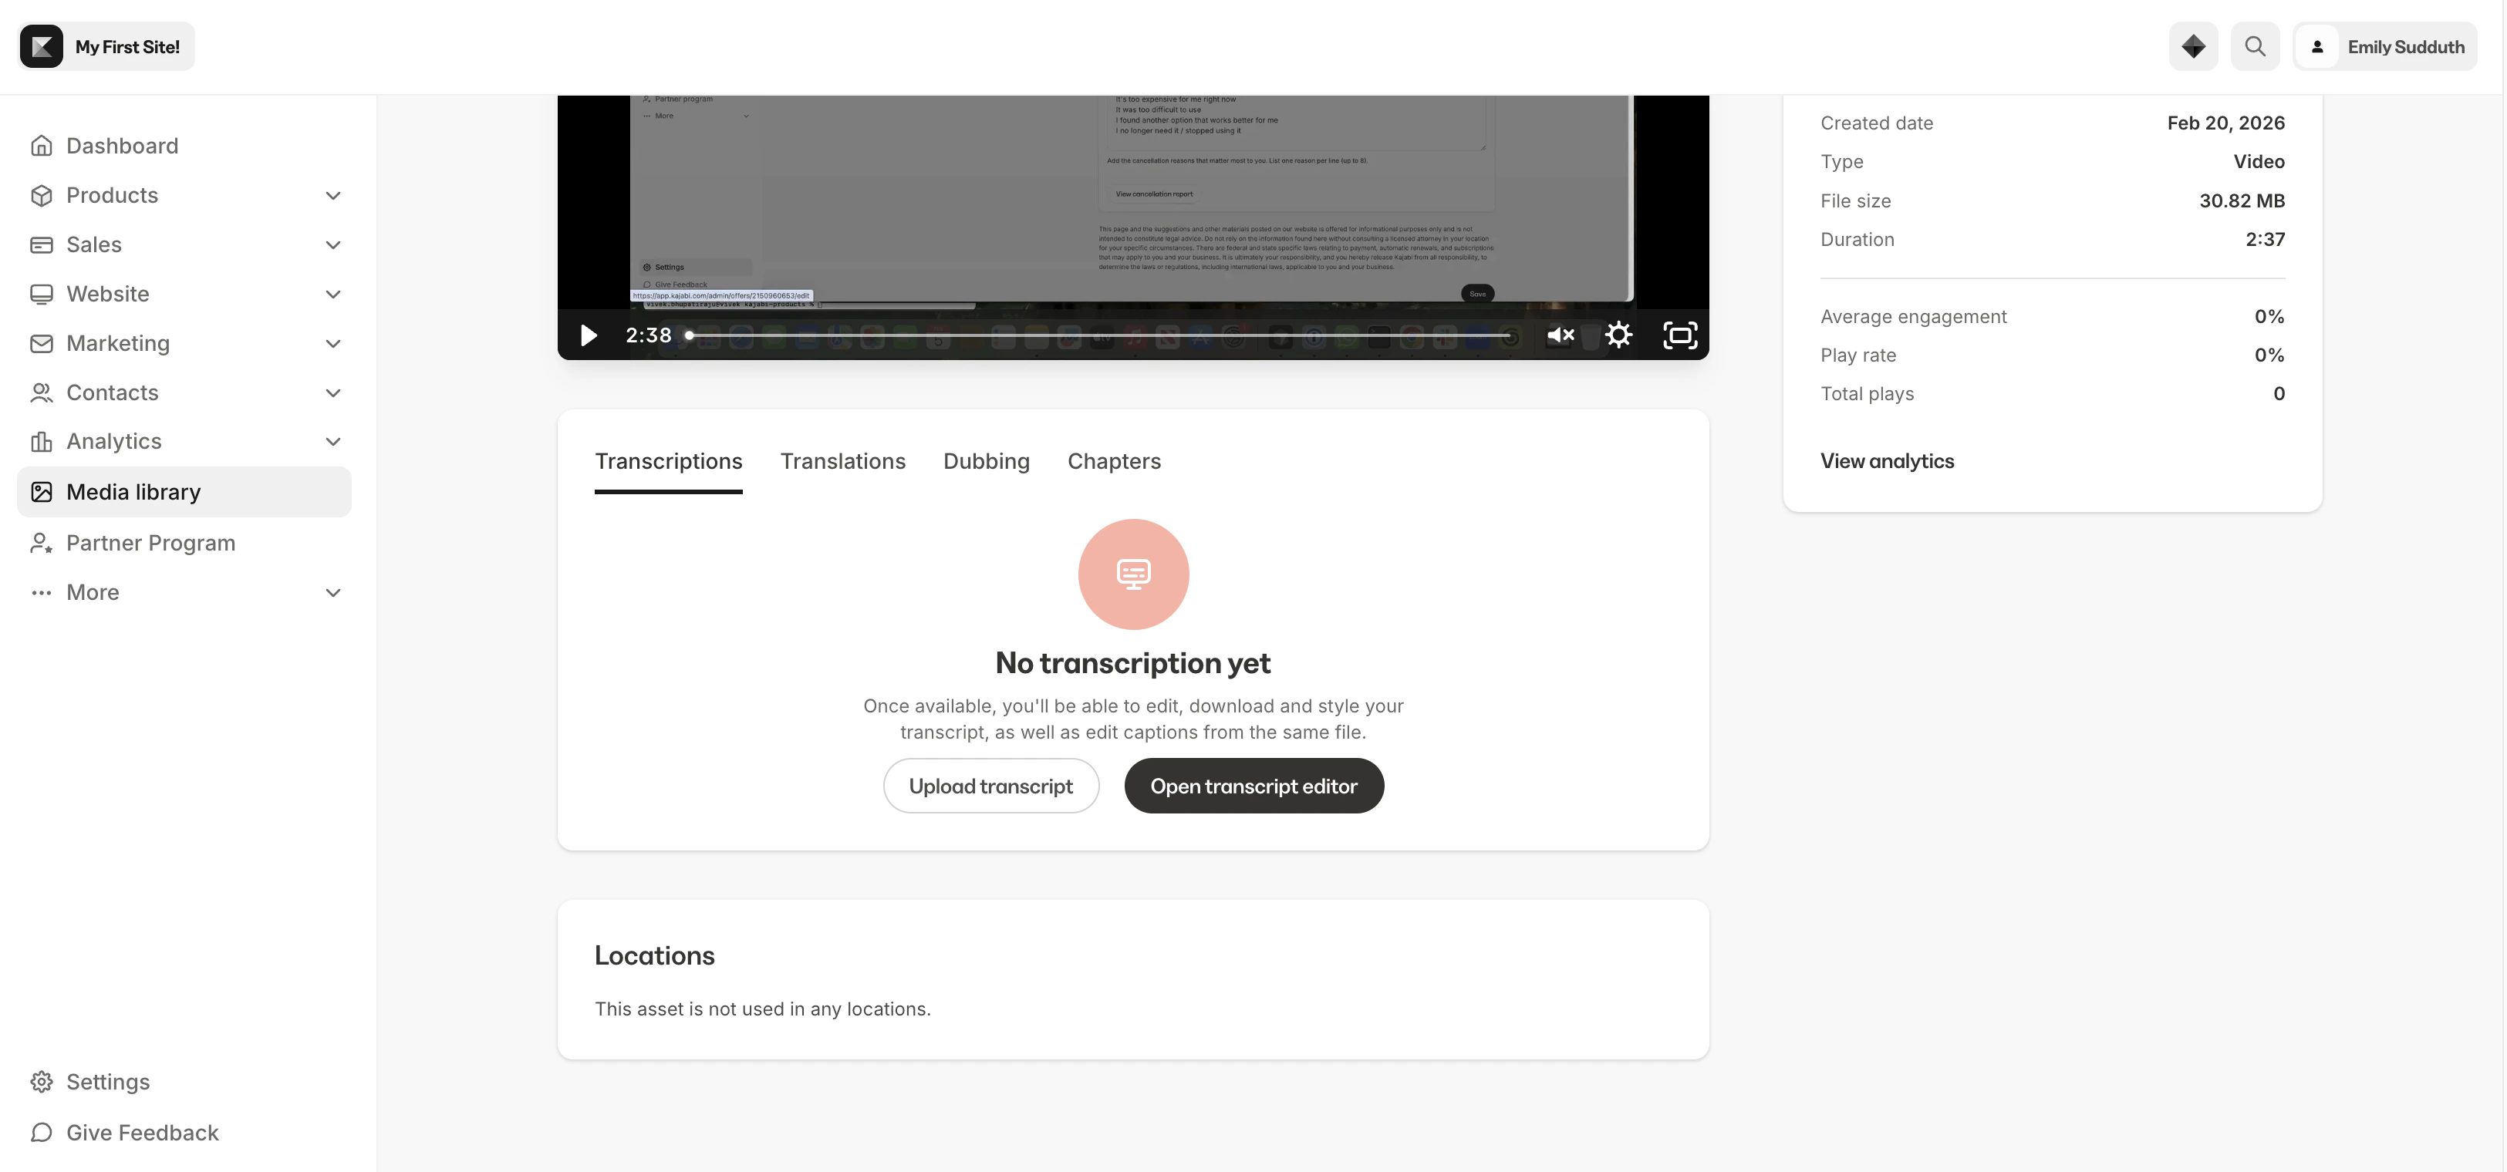Screen dimensions: 2507x1172
Task: Click the diamond icon near the profile
Action: [2192, 45]
